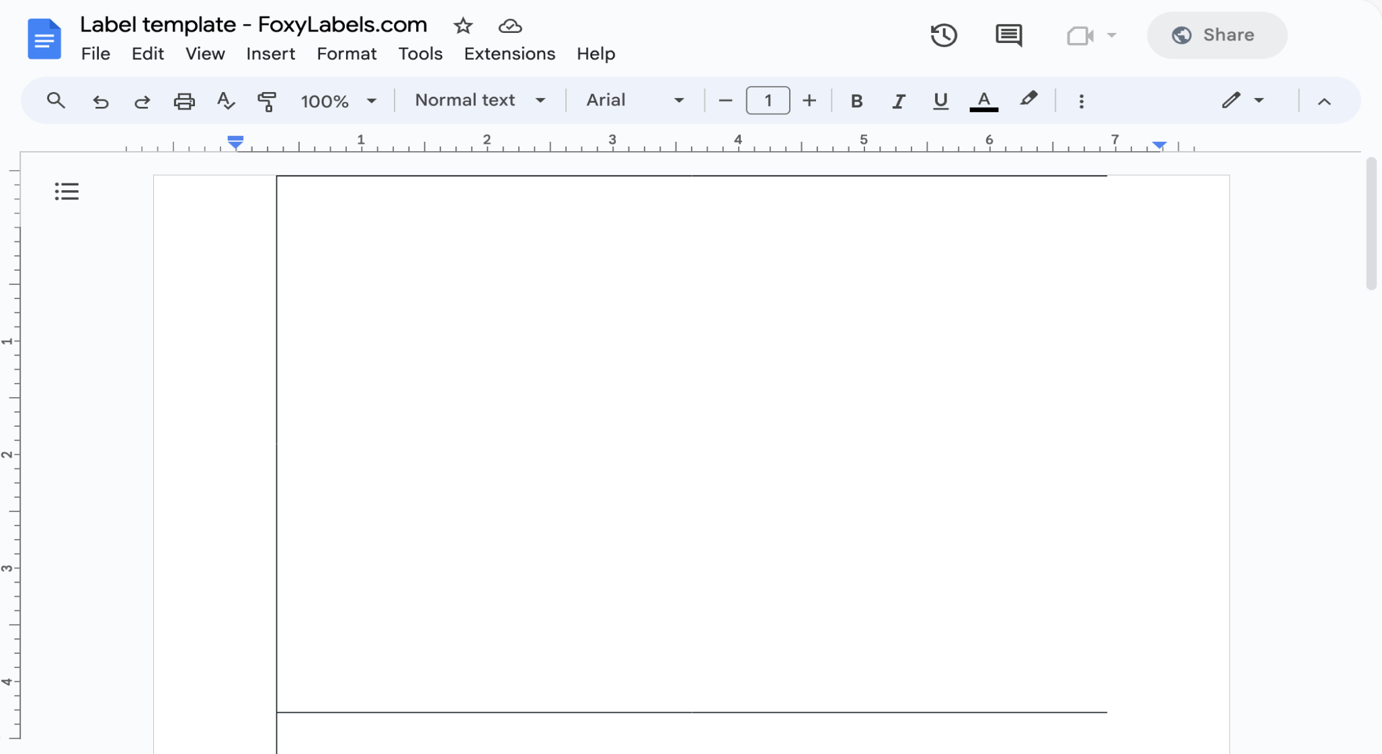The image size is (1382, 754).
Task: Open the Insert menu
Action: pyautogui.click(x=270, y=54)
